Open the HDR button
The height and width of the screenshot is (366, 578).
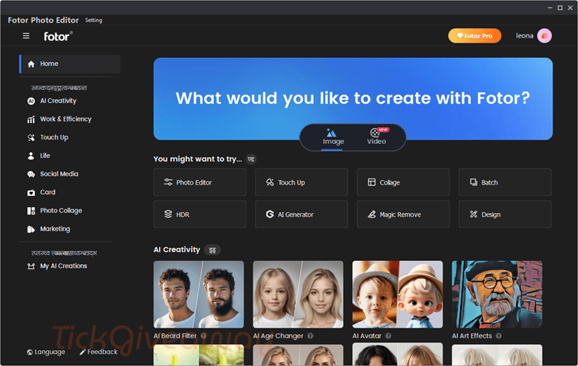(200, 214)
